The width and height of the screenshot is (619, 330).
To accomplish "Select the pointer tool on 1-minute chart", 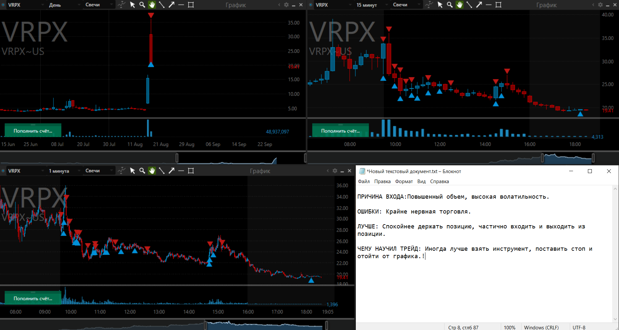I will coord(132,170).
